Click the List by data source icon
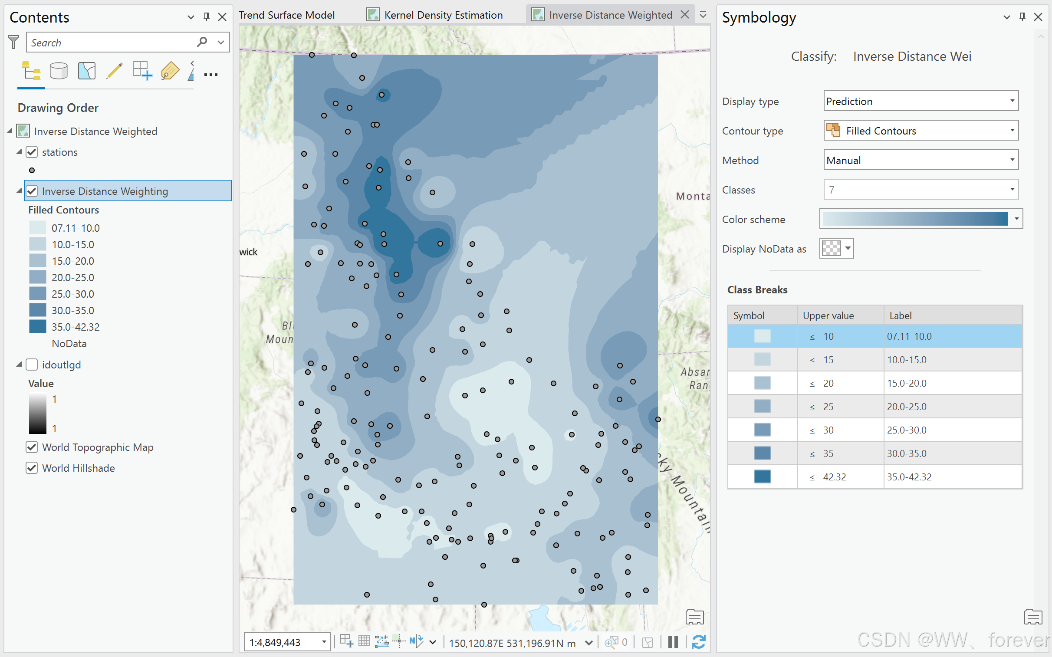This screenshot has width=1052, height=657. point(58,71)
